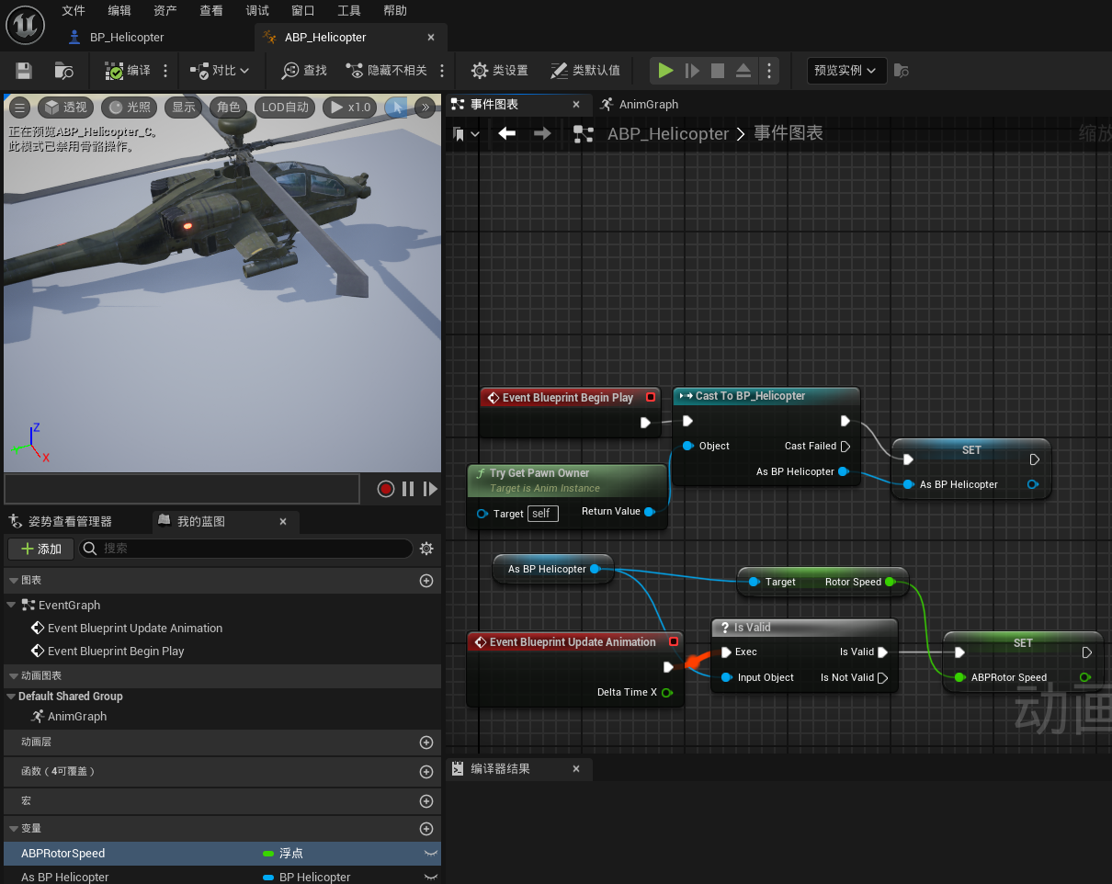This screenshot has height=884, width=1112.
Task: Click the record button below viewport
Action: pos(386,489)
